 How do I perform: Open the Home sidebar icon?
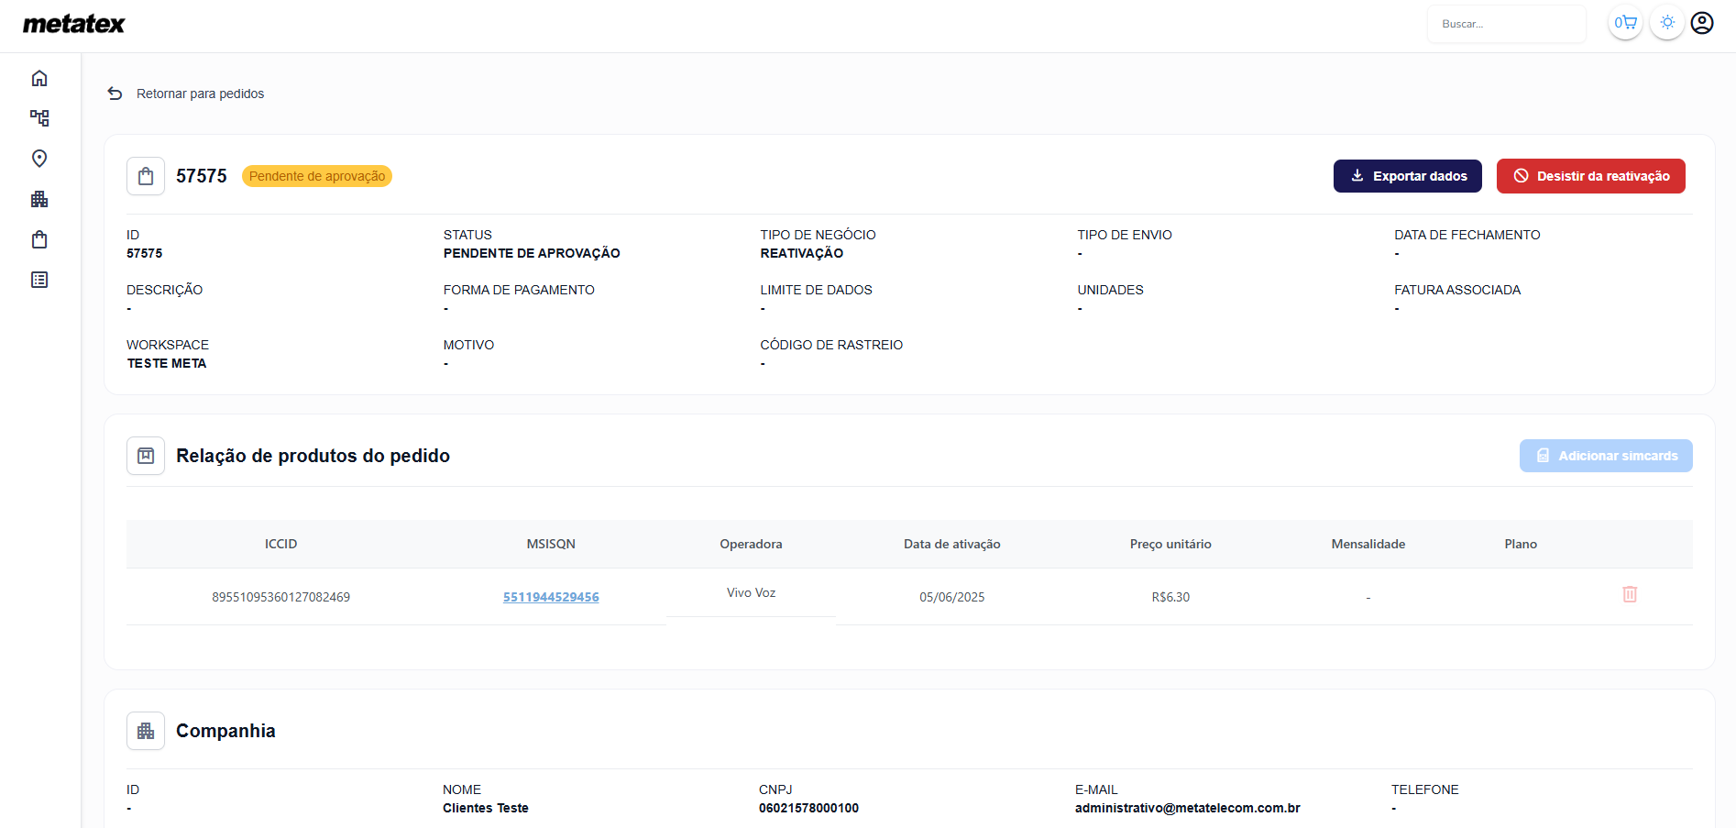39,78
